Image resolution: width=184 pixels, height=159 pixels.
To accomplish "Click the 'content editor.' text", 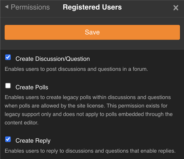I will (x=22, y=123).
